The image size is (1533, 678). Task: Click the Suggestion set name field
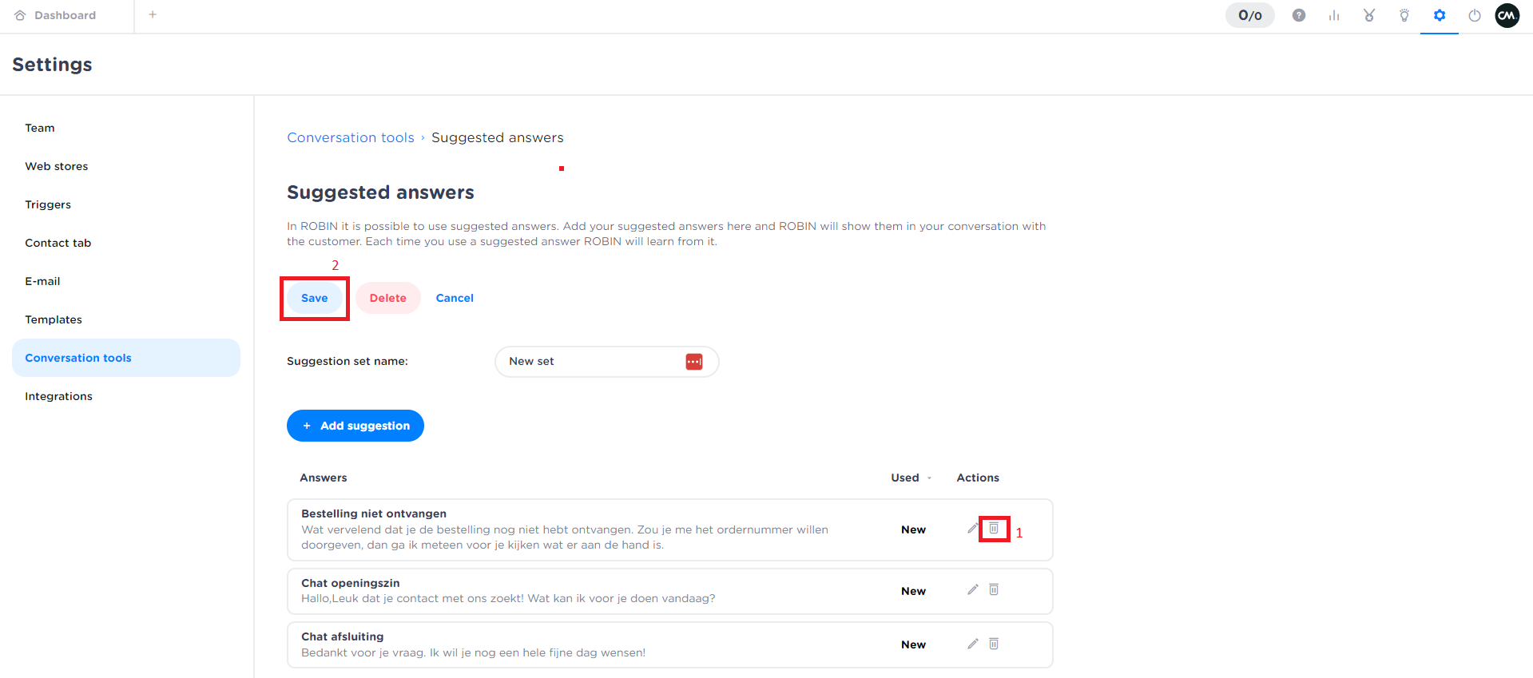(x=591, y=362)
